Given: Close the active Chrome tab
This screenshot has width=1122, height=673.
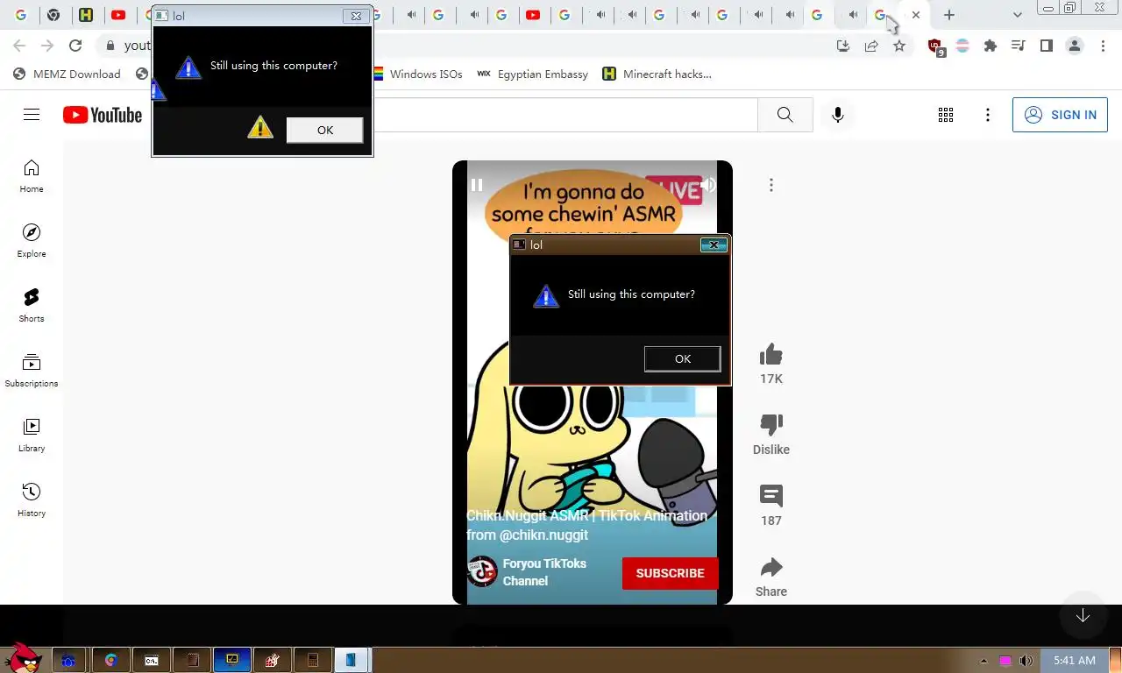Looking at the screenshot, I should [x=916, y=15].
